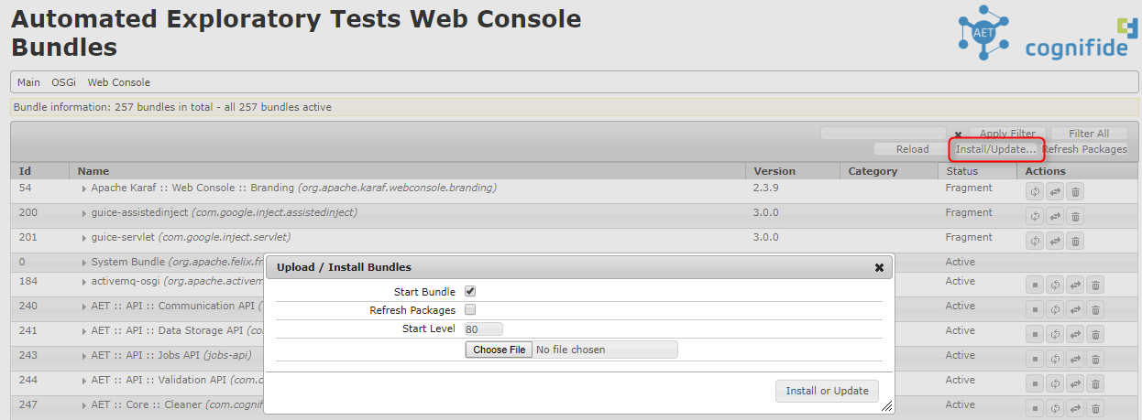Sort bundles by the Version column header
Screen dimensions: 1142x420
[x=794, y=171]
